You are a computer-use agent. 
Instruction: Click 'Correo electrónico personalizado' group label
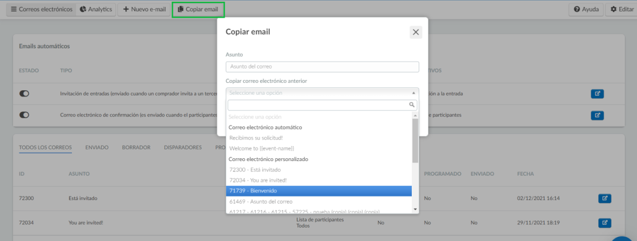click(x=269, y=159)
